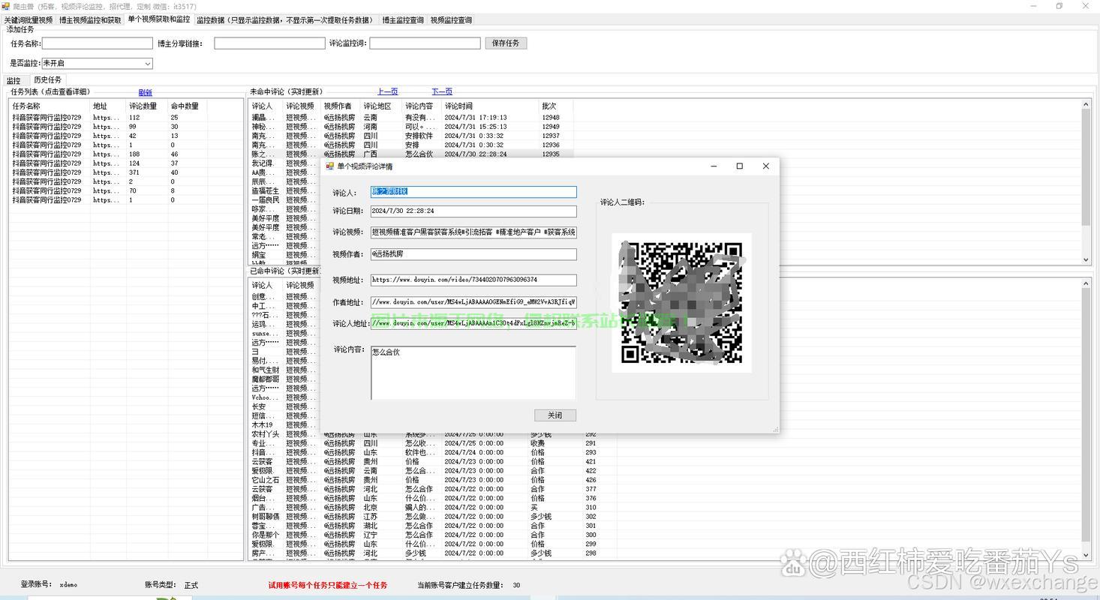Click the commenter QR code image
The width and height of the screenshot is (1100, 600).
pyautogui.click(x=681, y=302)
